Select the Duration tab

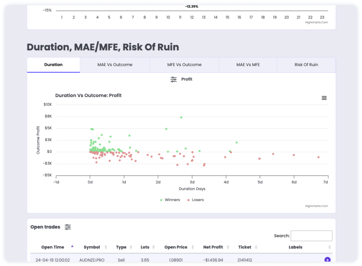pos(53,65)
